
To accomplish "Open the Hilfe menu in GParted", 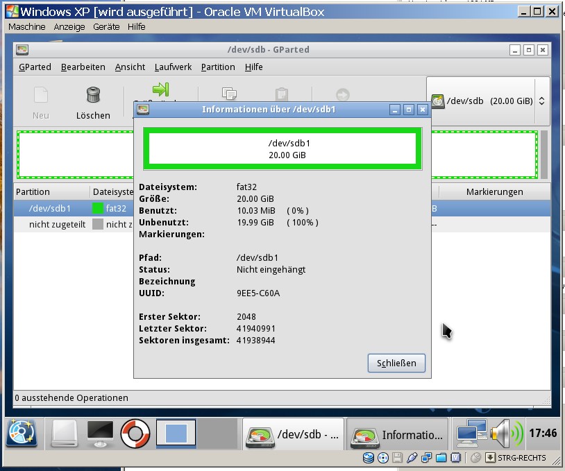I will 253,67.
